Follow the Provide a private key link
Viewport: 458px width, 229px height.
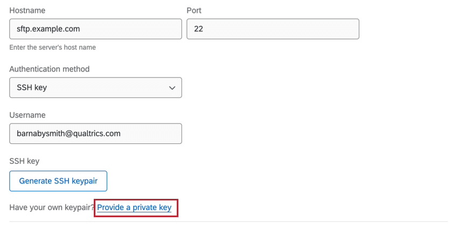pyautogui.click(x=134, y=208)
